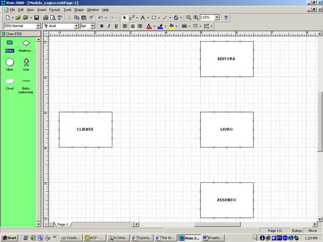Click the Zoom Out magnifier
323x242 pixels.
[189, 17]
